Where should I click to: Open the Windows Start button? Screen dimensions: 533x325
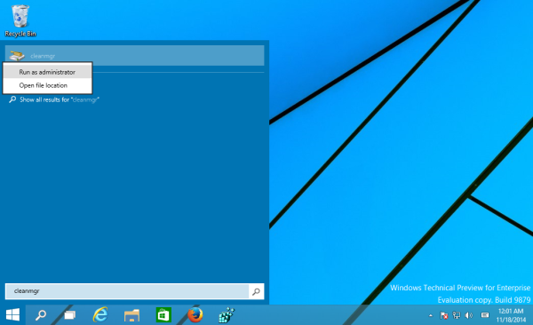[12, 315]
